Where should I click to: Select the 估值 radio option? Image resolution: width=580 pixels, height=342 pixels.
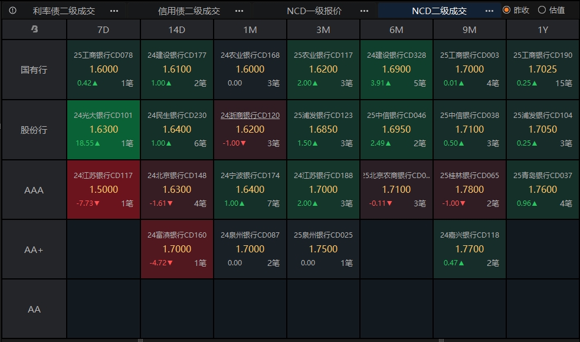click(x=552, y=10)
